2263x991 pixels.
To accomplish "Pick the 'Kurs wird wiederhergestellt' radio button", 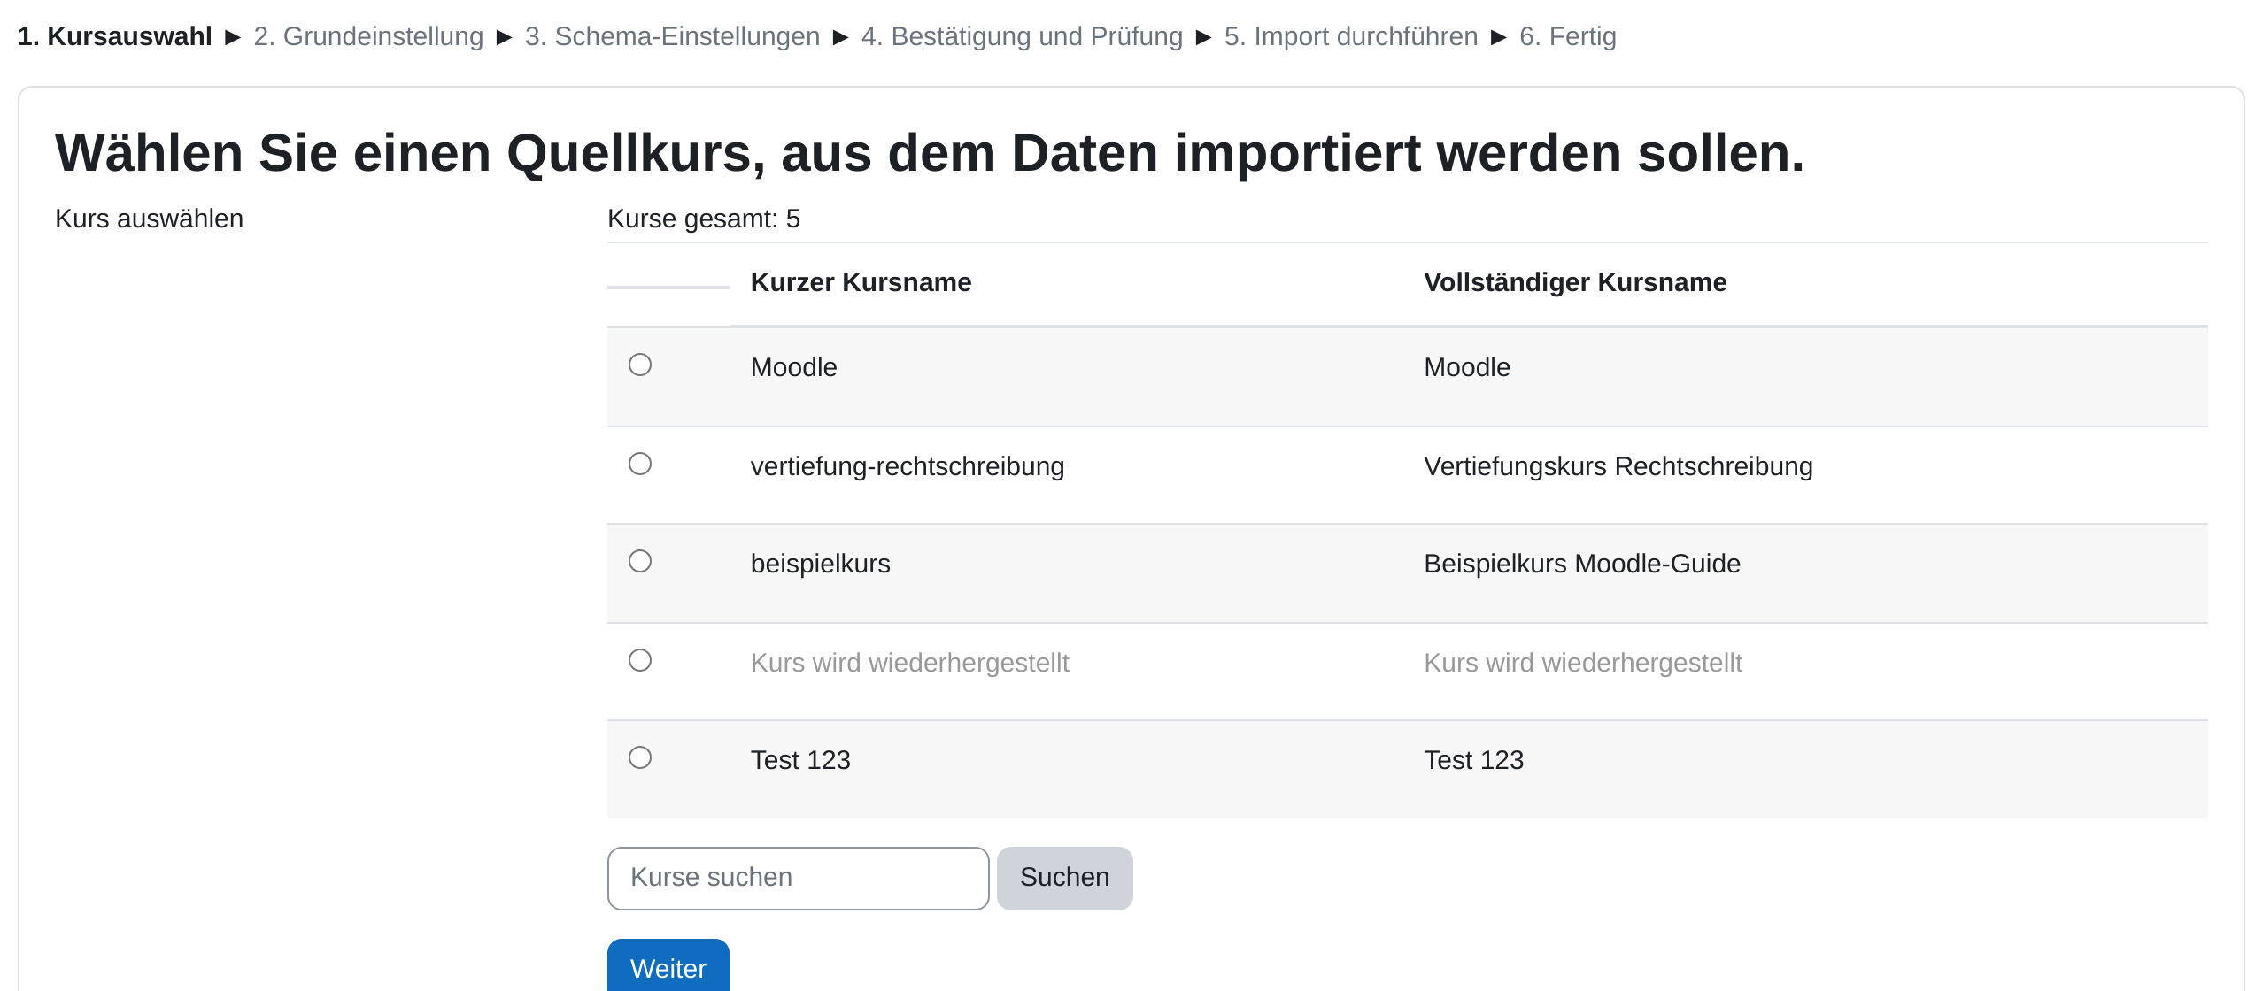I will tap(640, 660).
